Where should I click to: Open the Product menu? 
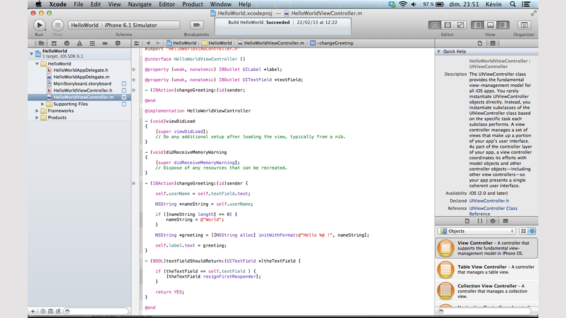tap(193, 4)
